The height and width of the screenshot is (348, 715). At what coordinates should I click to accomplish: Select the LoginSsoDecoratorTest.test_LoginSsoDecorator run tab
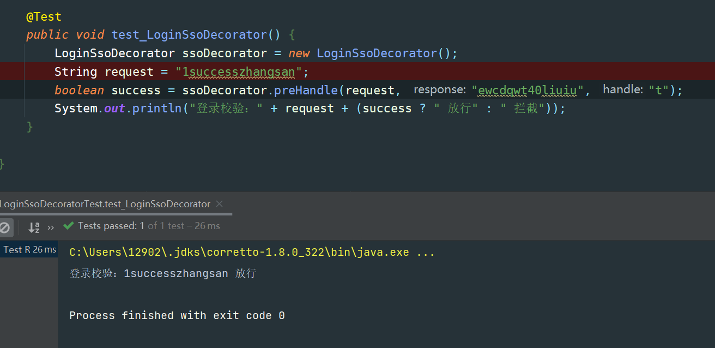pos(105,204)
